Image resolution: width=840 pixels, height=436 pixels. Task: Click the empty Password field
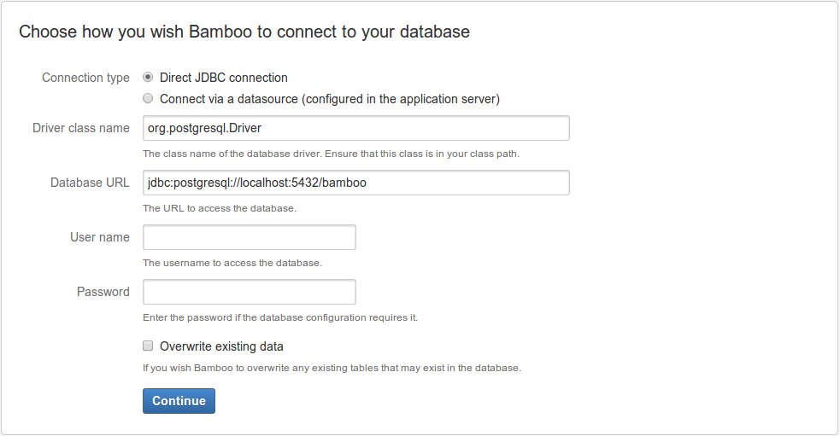250,292
